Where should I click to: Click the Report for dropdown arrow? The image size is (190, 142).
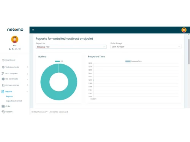(x=104, y=47)
